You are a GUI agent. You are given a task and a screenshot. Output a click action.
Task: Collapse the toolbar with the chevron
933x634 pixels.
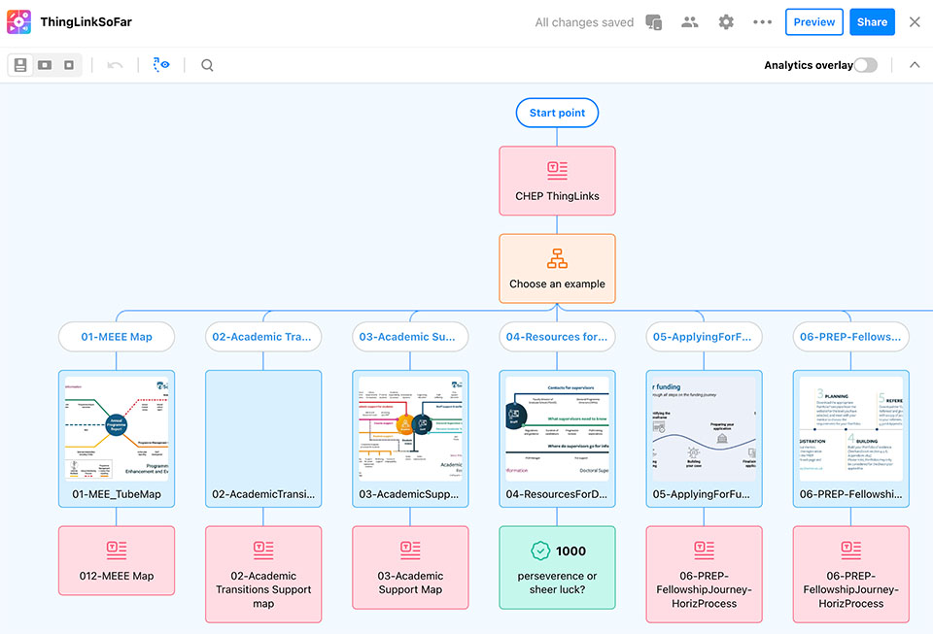click(x=914, y=65)
